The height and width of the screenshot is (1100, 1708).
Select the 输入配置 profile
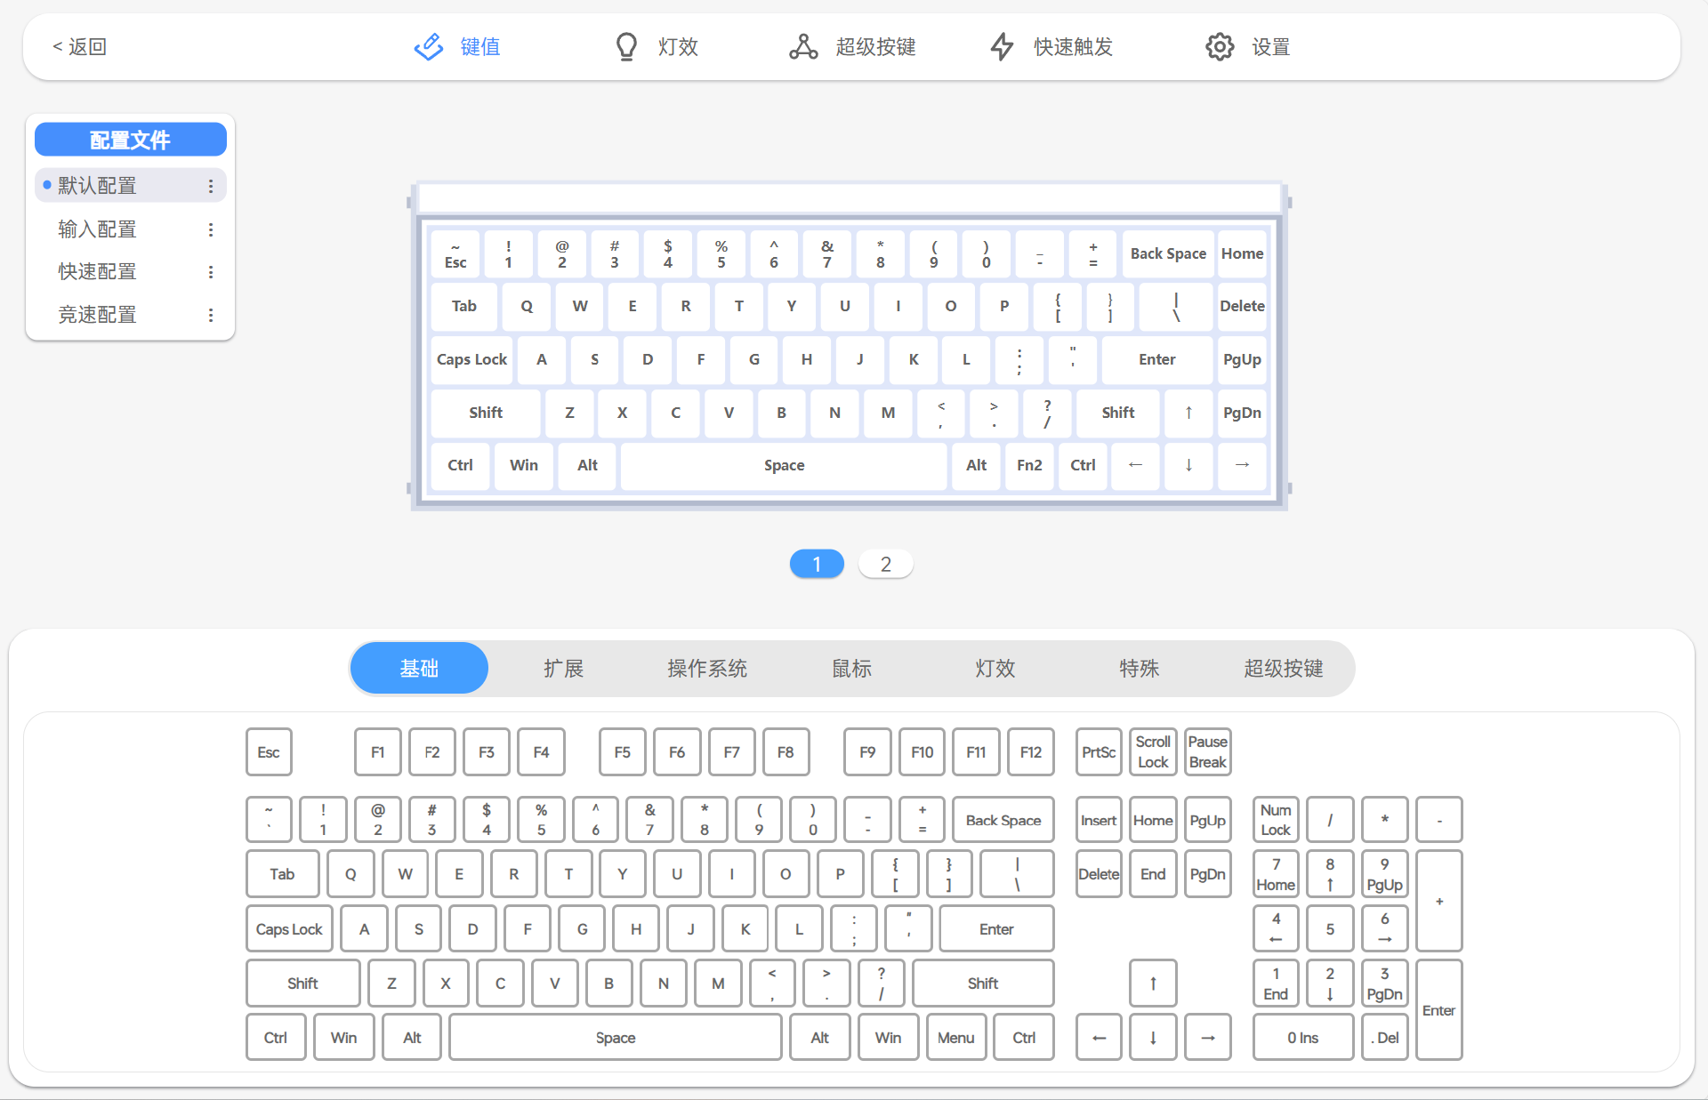[130, 229]
